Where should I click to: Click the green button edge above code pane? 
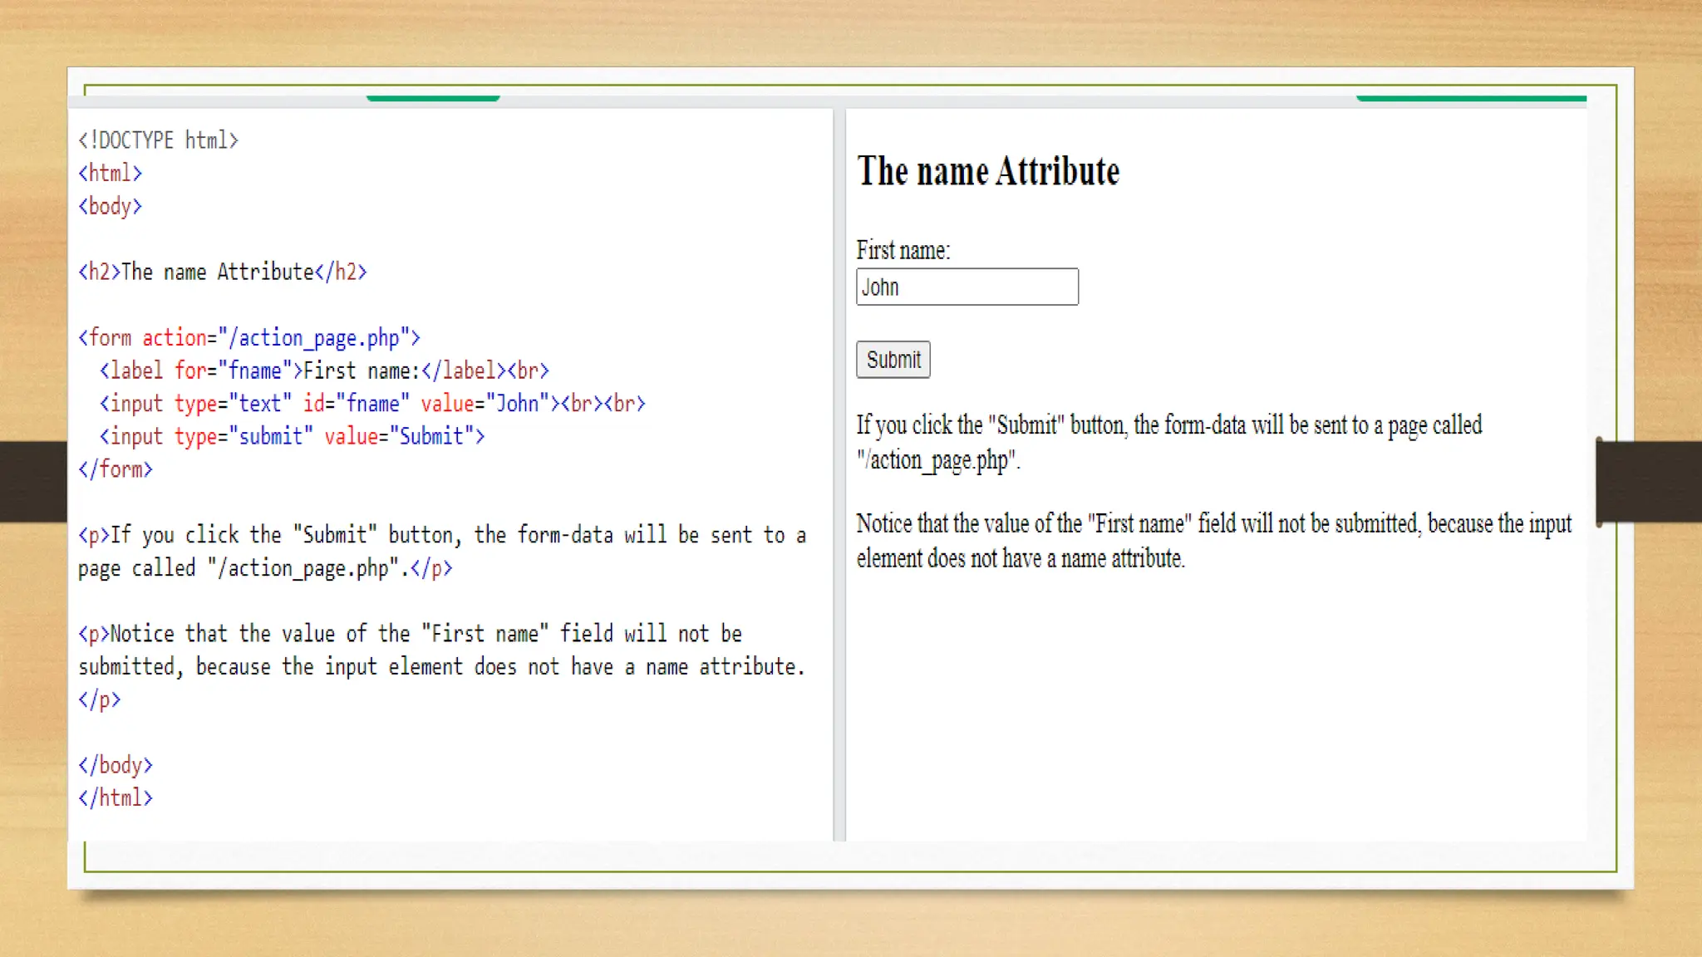433,98
